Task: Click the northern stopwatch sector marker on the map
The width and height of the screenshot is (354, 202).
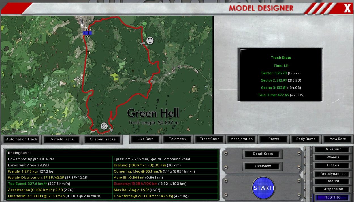Action: (x=150, y=41)
